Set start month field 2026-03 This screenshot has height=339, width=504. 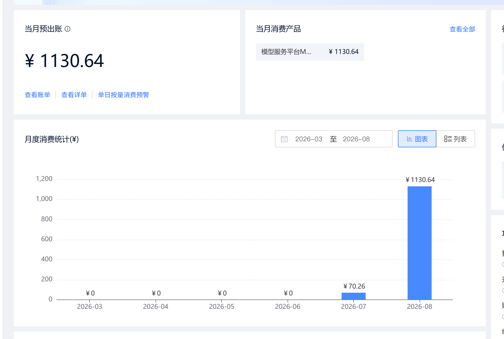click(309, 139)
